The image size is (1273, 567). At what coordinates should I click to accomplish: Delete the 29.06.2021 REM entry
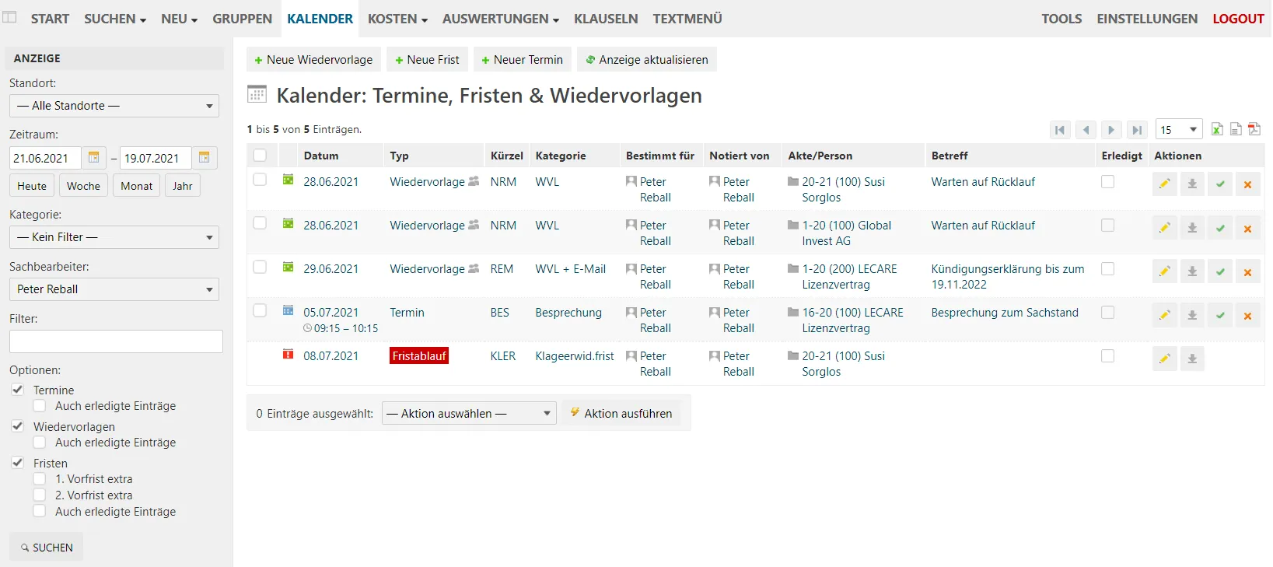tap(1247, 271)
